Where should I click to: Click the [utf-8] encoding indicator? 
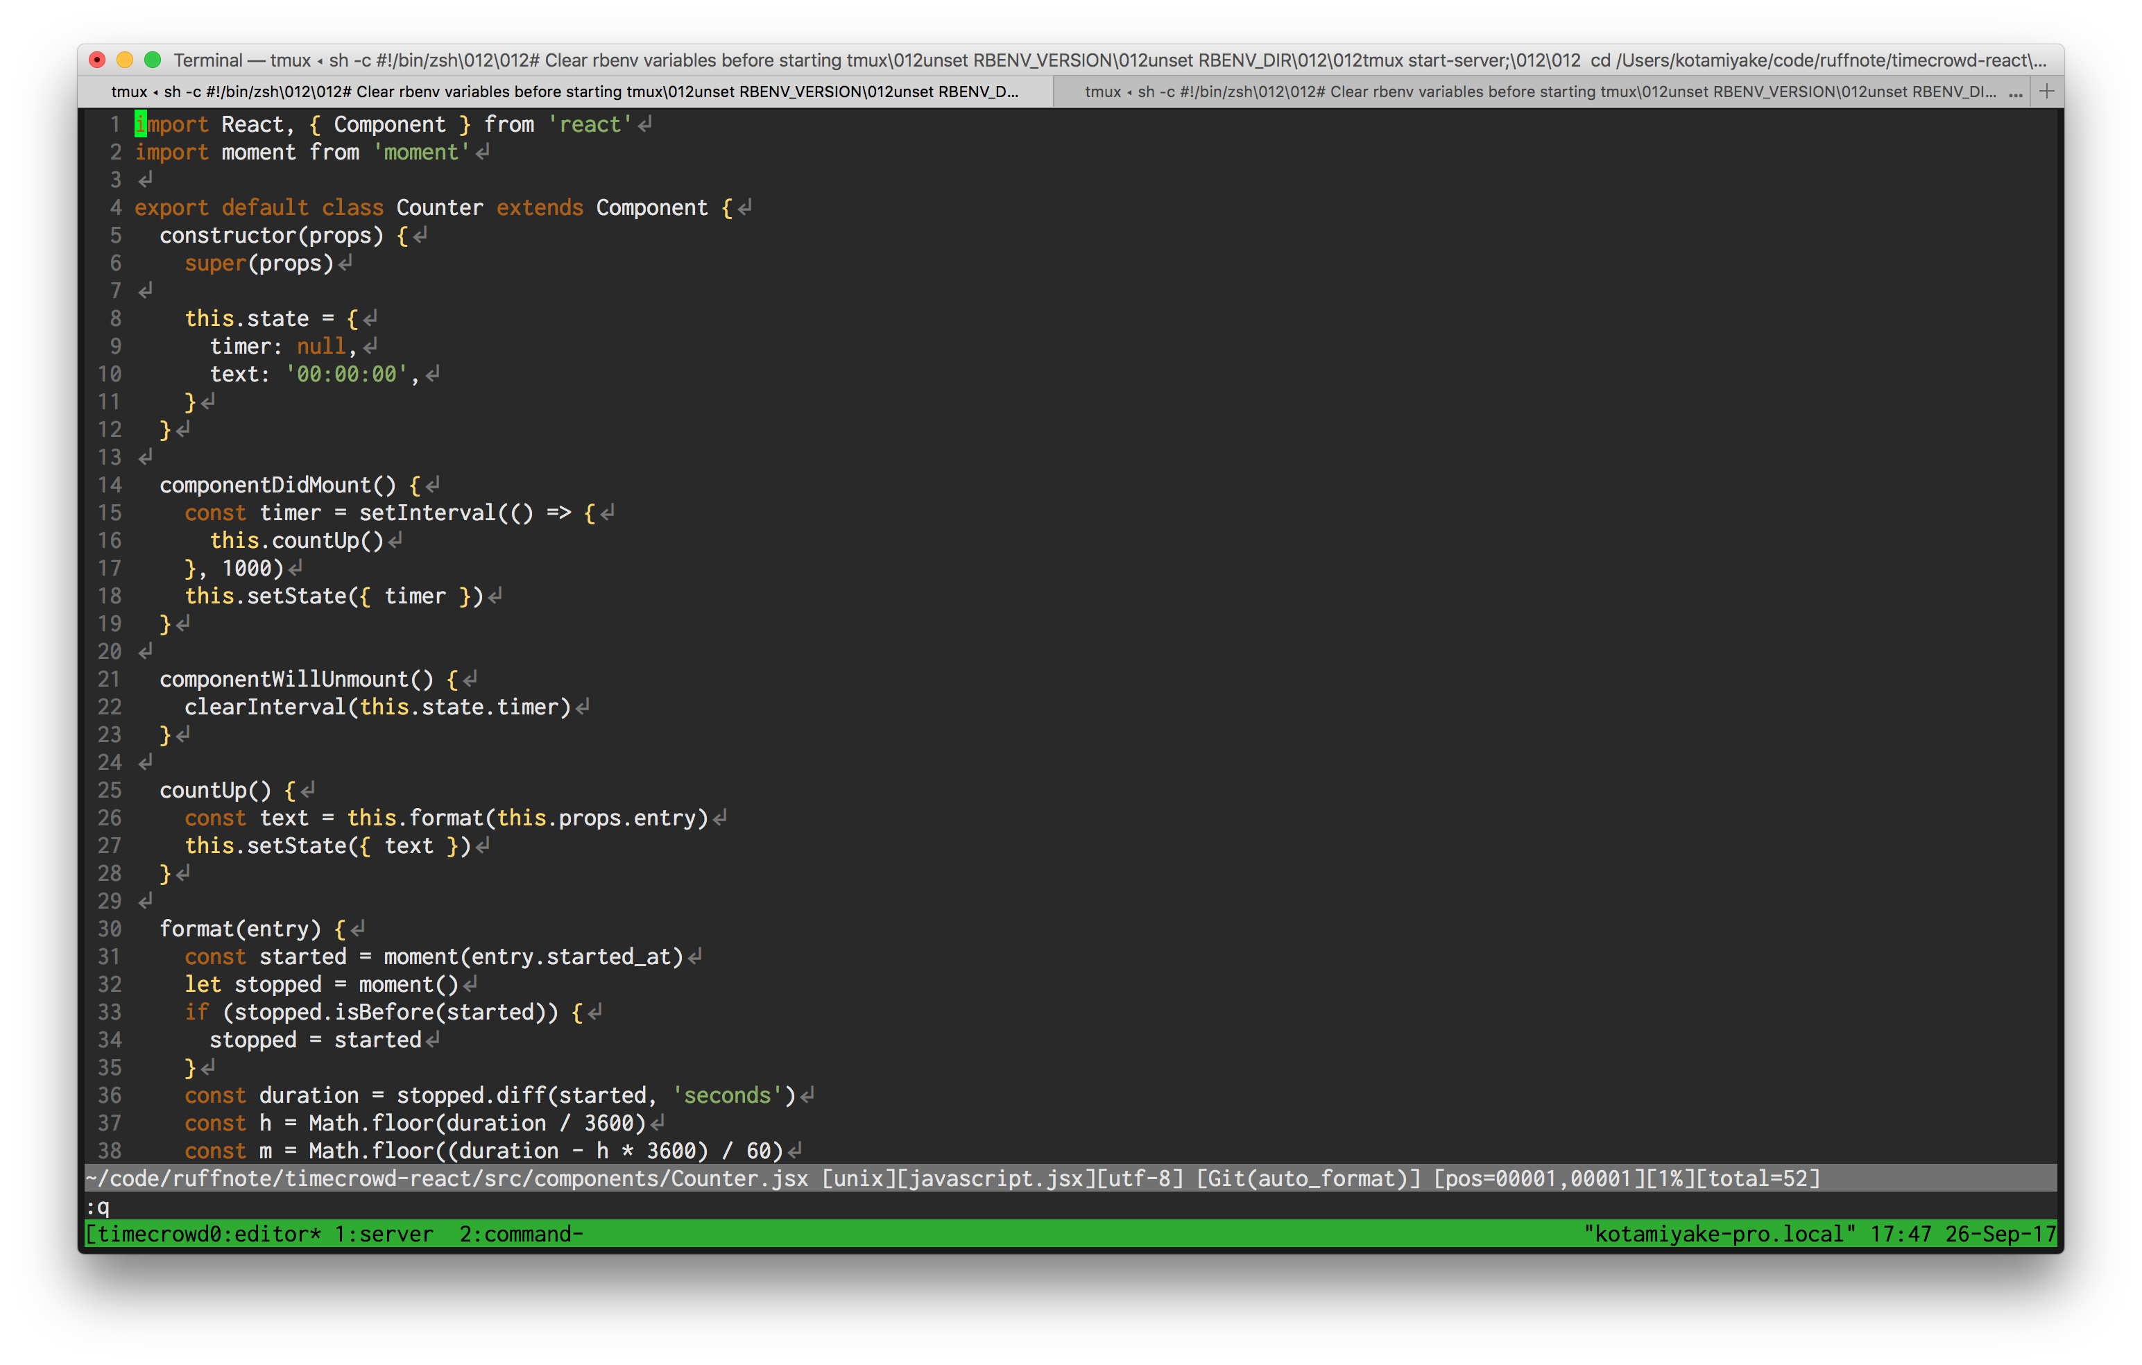point(1140,1178)
